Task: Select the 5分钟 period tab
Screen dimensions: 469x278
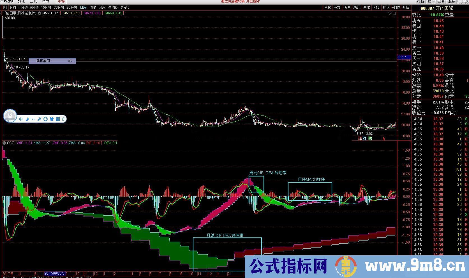Action: point(34,8)
